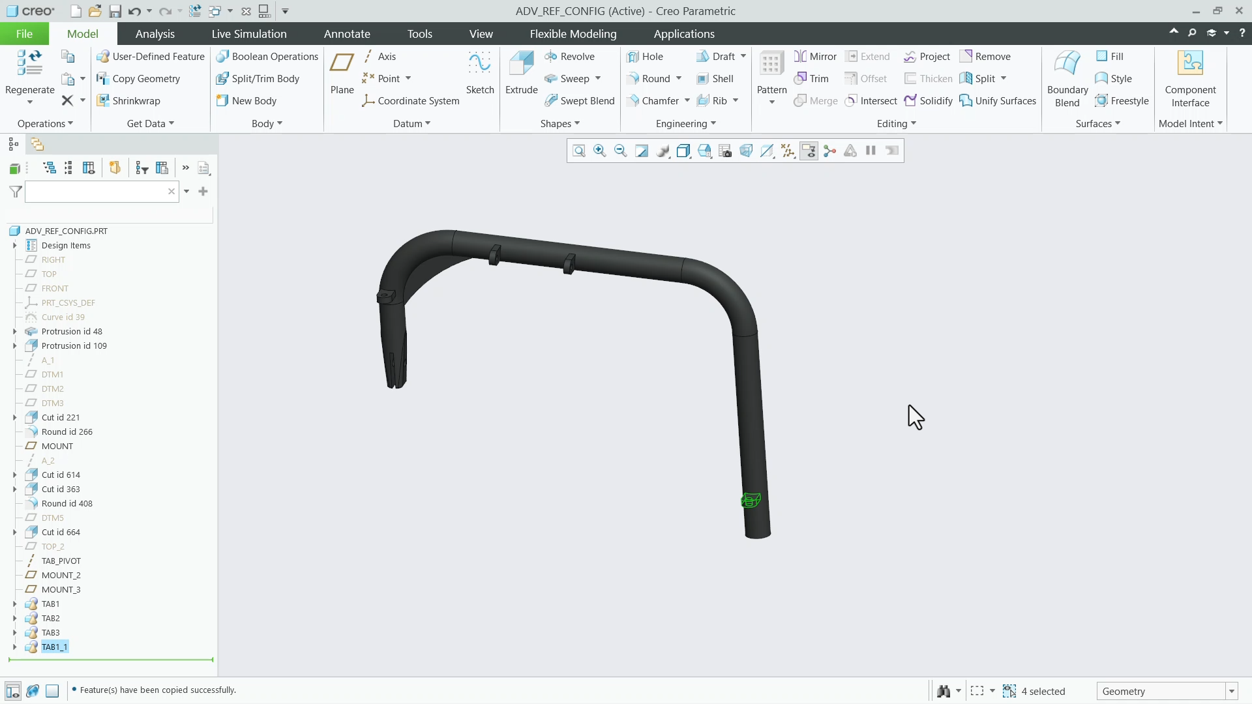Toggle the Pause simulation icon
1252x704 pixels.
pos(871,151)
